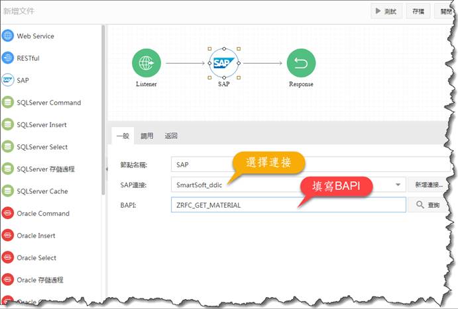The height and width of the screenshot is (309, 458).
Task: Click the SQLServer Cache label
Action: click(42, 191)
